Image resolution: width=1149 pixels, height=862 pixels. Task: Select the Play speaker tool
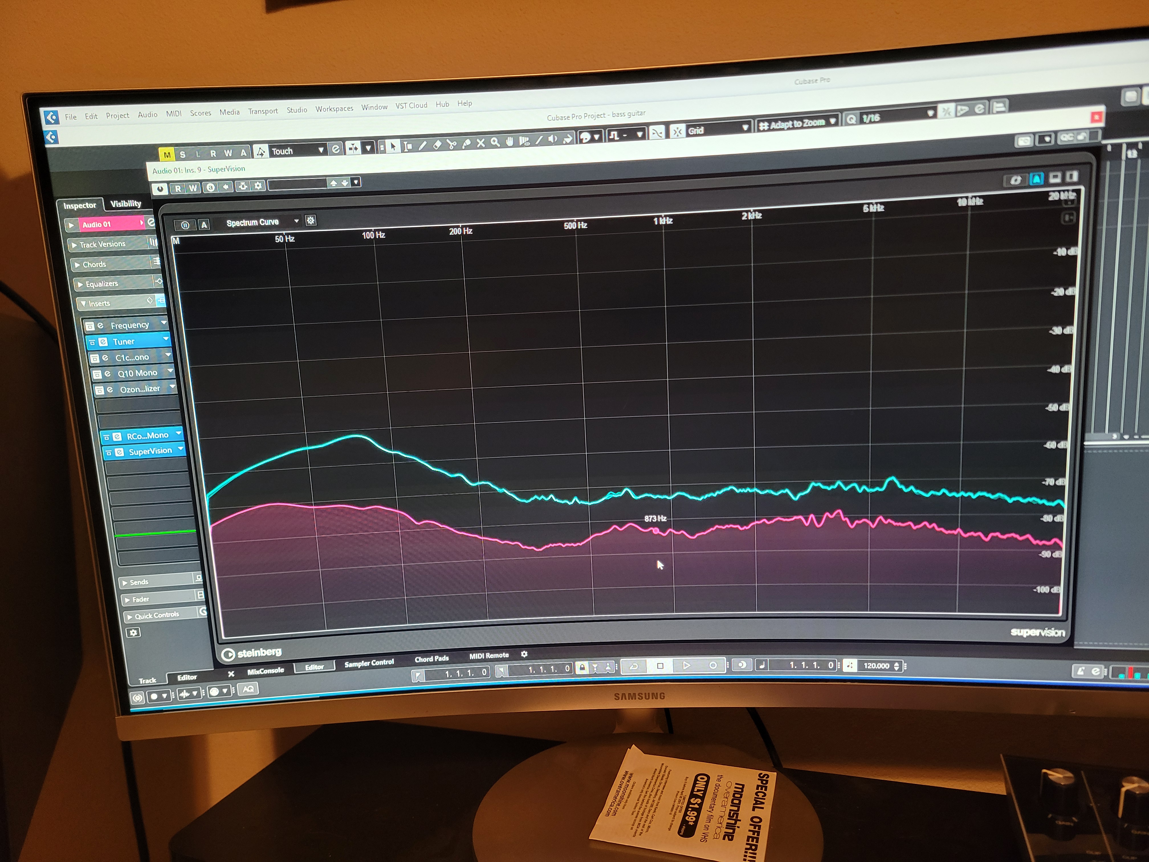[x=553, y=139]
